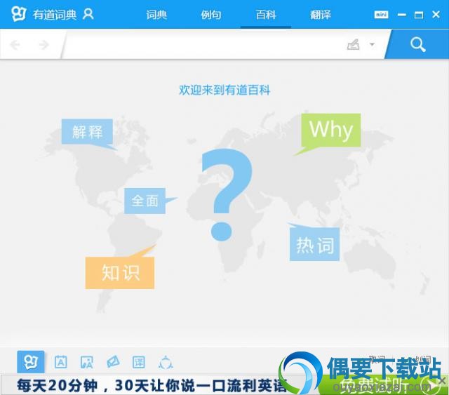Viewport: 449px width, 395px height.
Task: Click the Youdao logo in title bar
Action: (19, 14)
